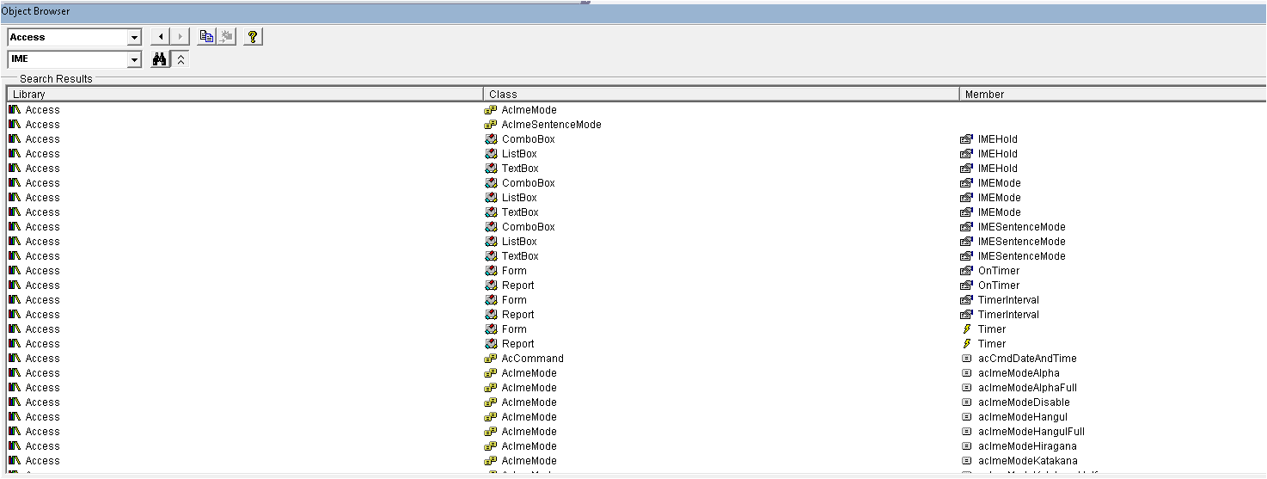Click lightning event icon for Form Timer
This screenshot has height=479, width=1267.
point(966,329)
